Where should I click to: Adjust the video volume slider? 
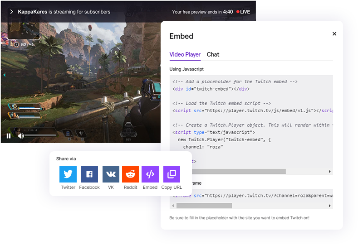(41, 135)
